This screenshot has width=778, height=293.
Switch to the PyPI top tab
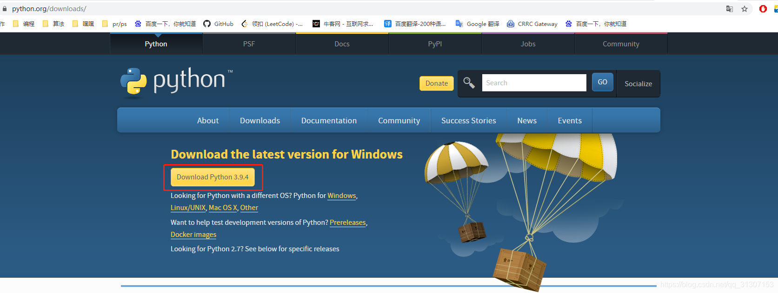click(435, 44)
